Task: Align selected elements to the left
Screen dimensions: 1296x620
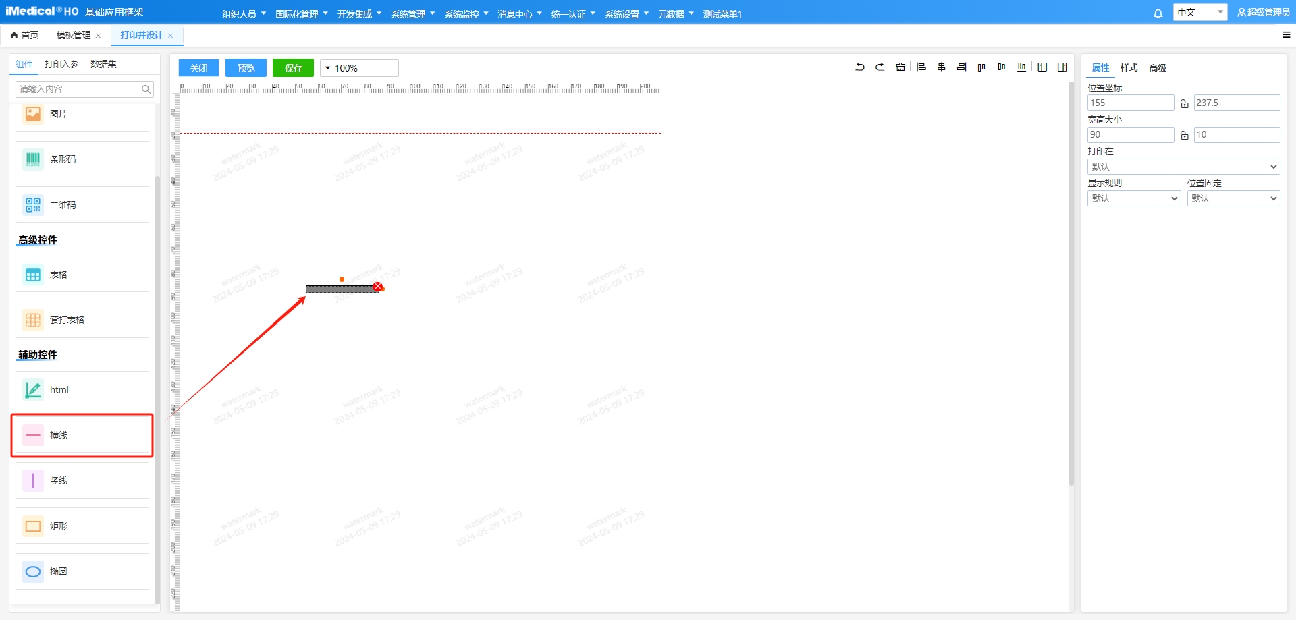Action: (921, 67)
